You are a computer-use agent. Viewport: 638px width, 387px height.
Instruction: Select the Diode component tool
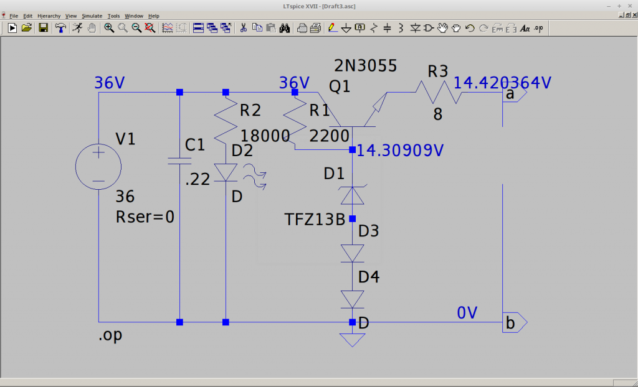tap(415, 27)
